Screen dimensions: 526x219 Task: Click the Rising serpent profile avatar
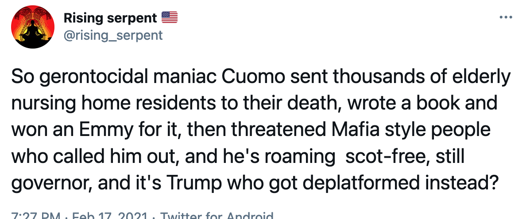click(x=32, y=27)
